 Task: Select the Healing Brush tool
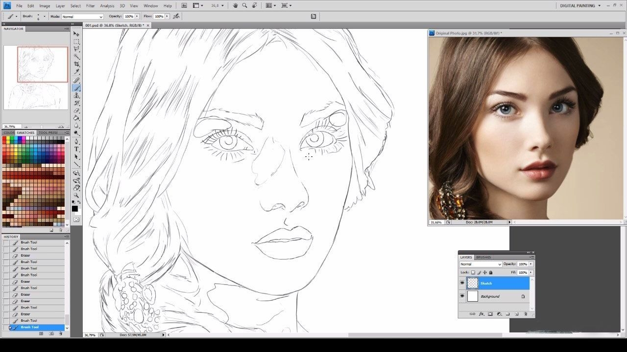(x=76, y=80)
